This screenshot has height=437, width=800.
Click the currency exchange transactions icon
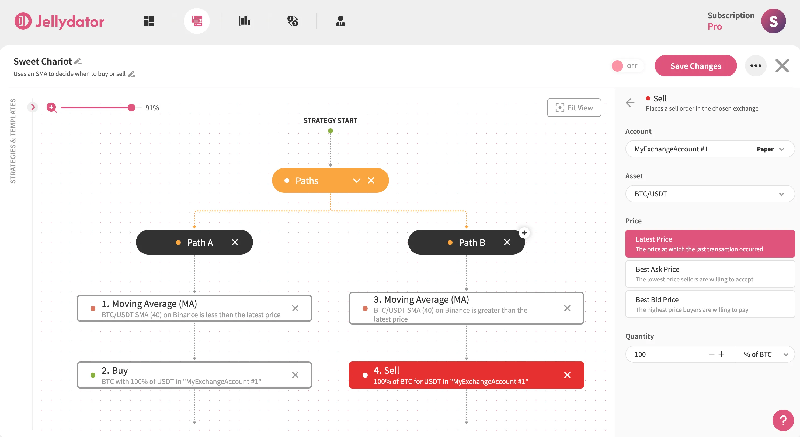293,21
